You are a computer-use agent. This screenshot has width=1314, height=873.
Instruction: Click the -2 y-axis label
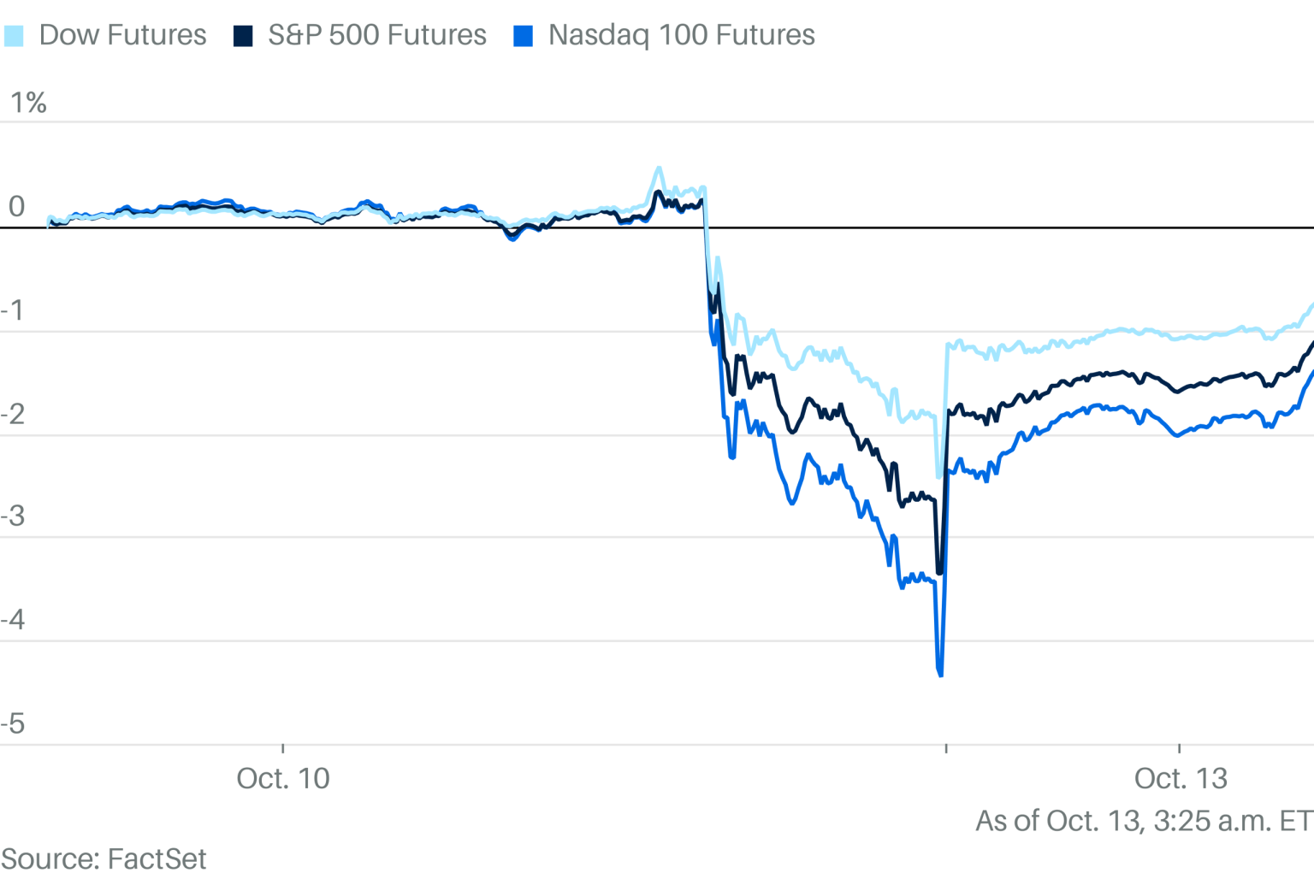tap(14, 415)
